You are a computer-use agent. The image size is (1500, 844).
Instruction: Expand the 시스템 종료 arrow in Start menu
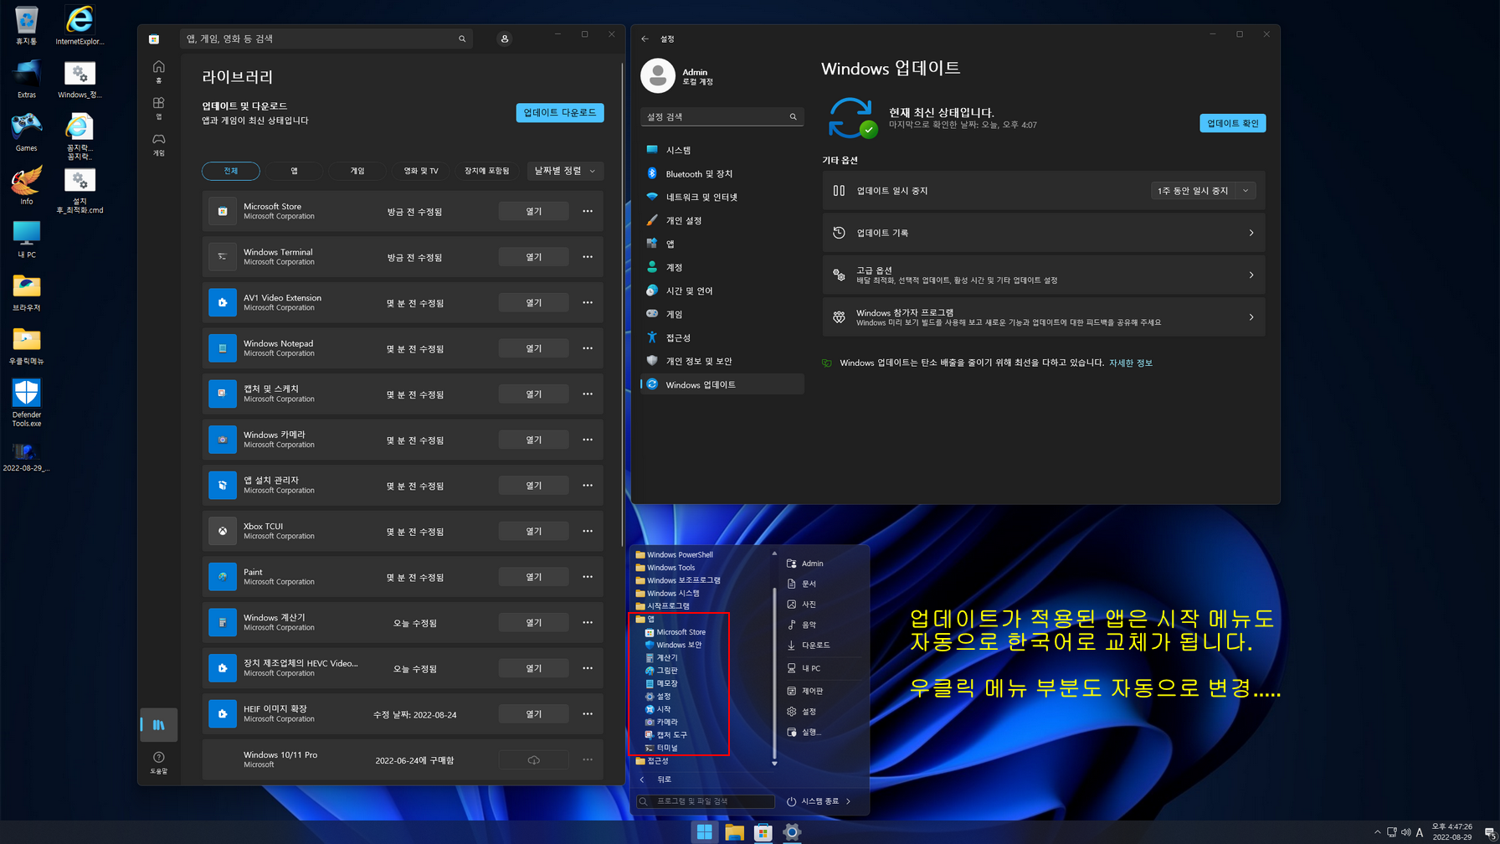click(848, 801)
